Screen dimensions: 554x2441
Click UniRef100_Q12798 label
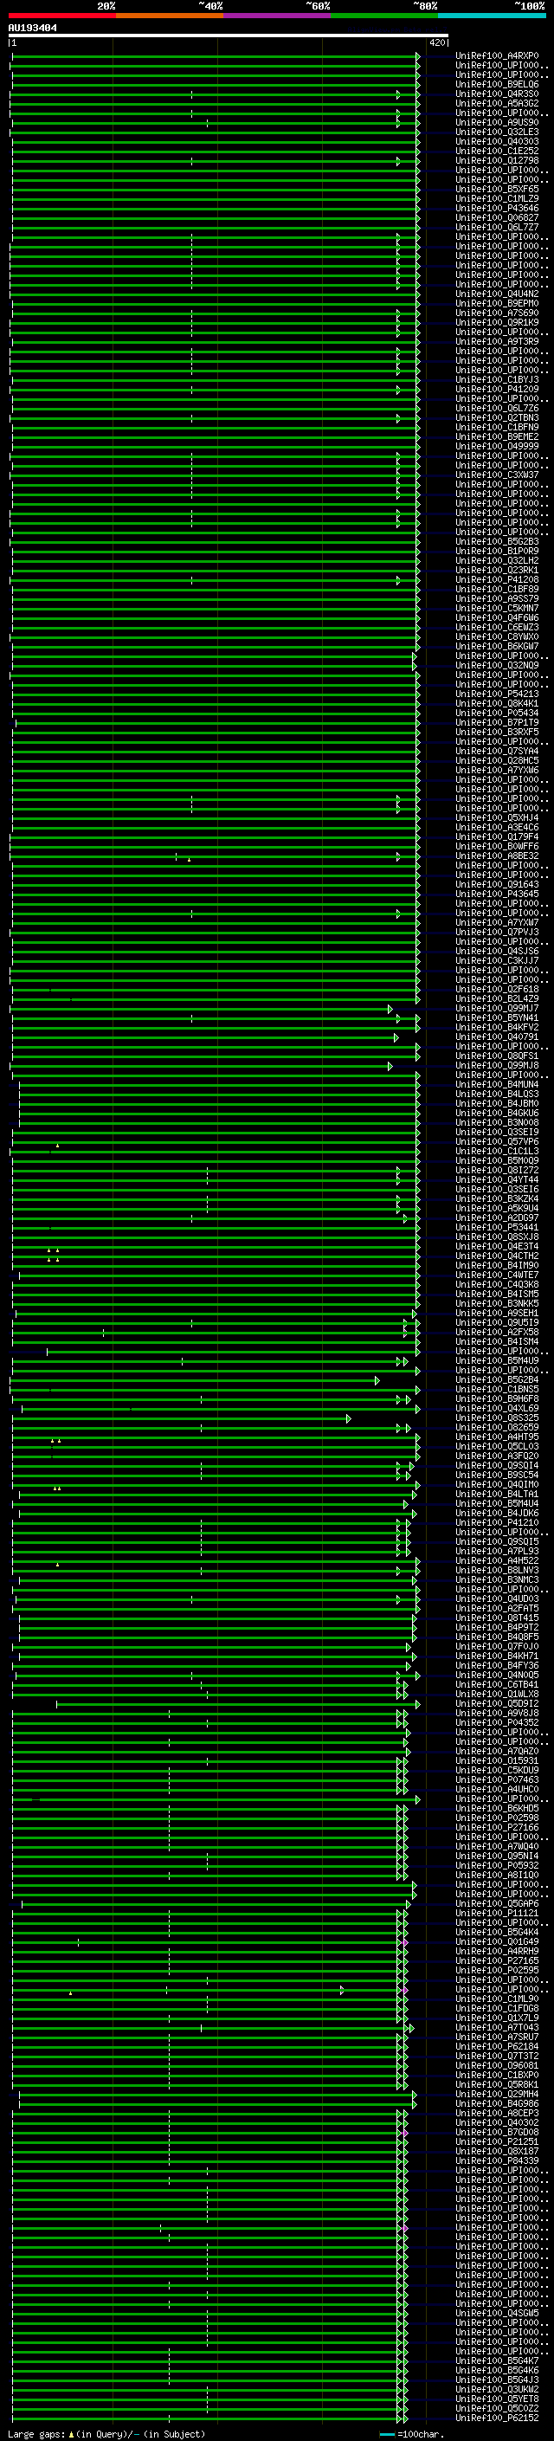pyautogui.click(x=497, y=160)
